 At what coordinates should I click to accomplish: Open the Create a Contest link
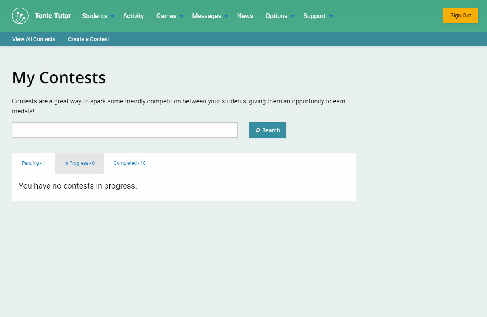89,39
